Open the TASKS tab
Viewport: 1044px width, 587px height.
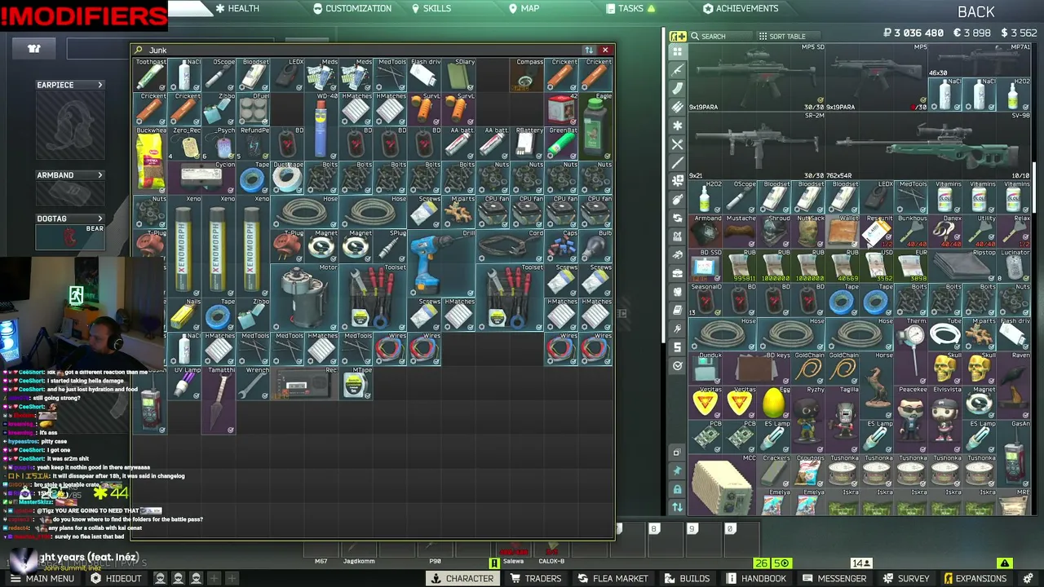point(631,8)
